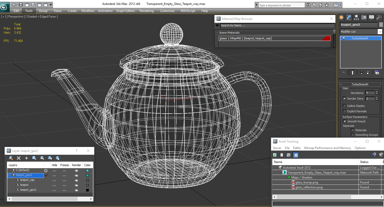Image resolution: width=384 pixels, height=207 pixels.
Task: Click Configure Modifier Sets icon
Action: point(377,73)
